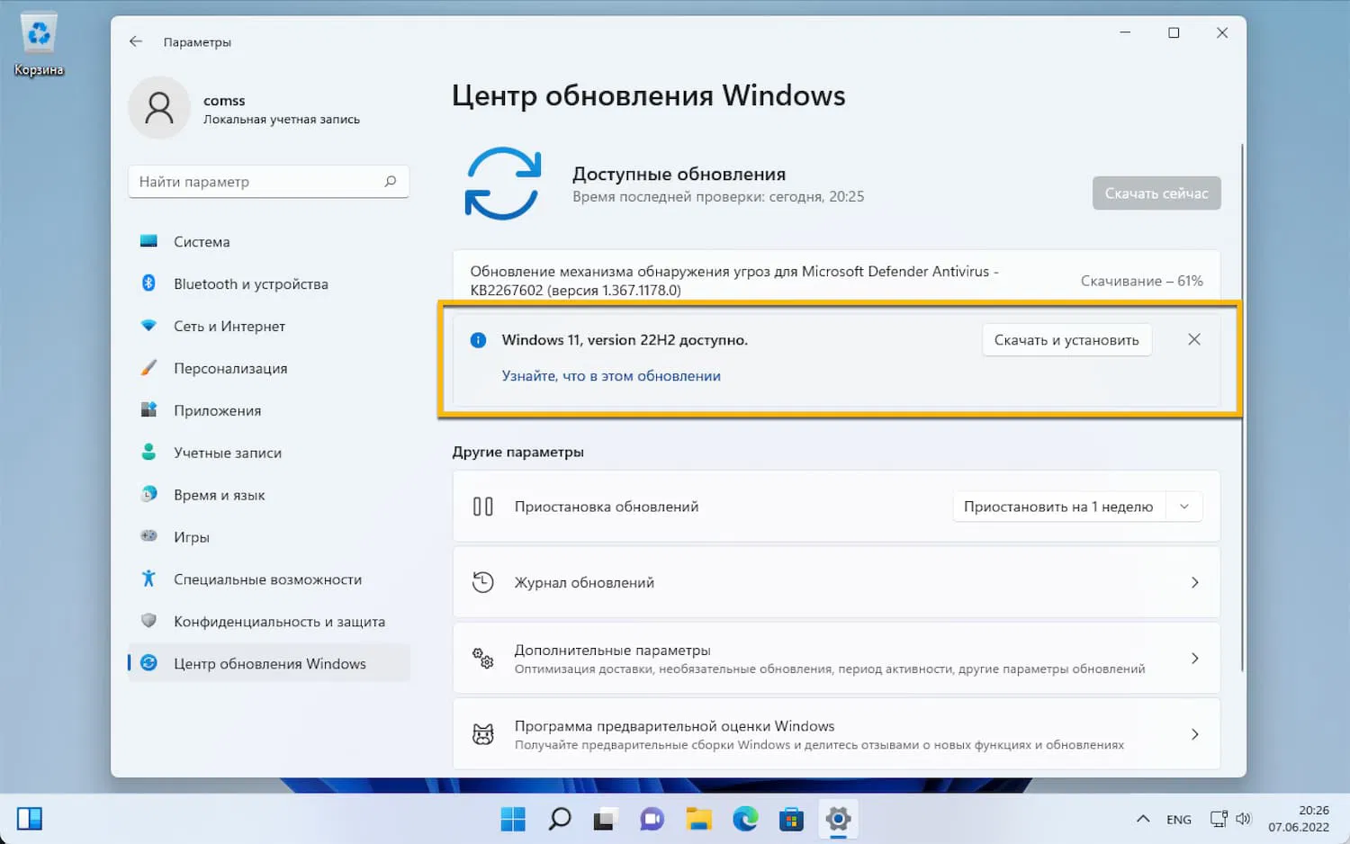Open Журнал обновлений row chevron
Viewport: 1350px width, 844px height.
point(1195,582)
